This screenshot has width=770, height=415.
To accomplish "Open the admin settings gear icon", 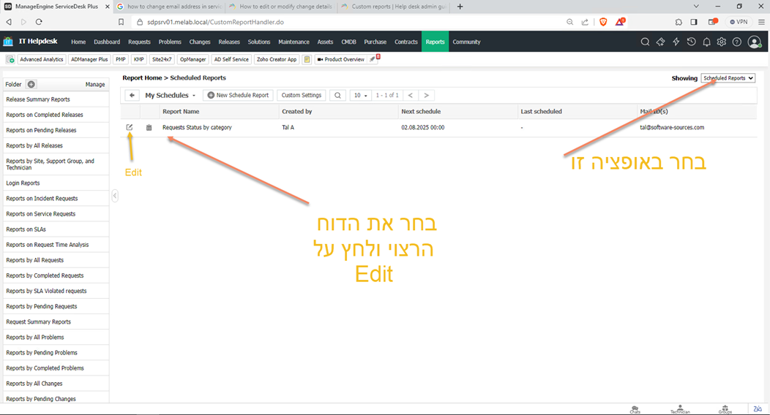I will tap(722, 42).
